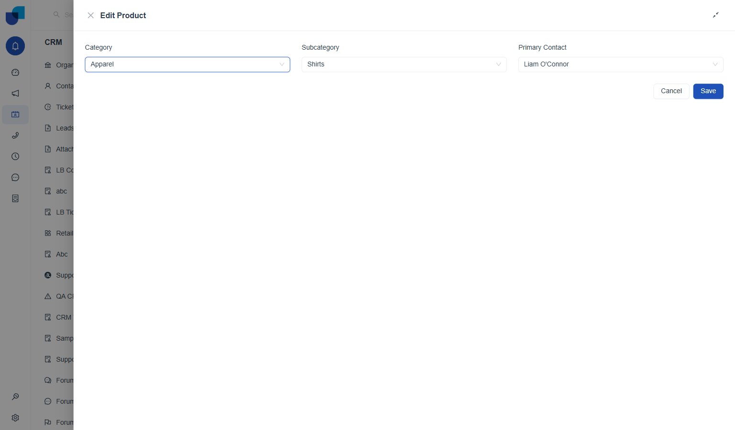Click the app logo at top left
The image size is (735, 430).
(x=15, y=15)
